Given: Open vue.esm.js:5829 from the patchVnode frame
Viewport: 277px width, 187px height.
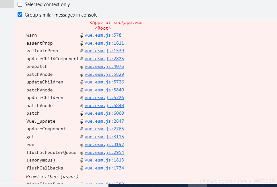Looking at the screenshot, I should pos(104,74).
